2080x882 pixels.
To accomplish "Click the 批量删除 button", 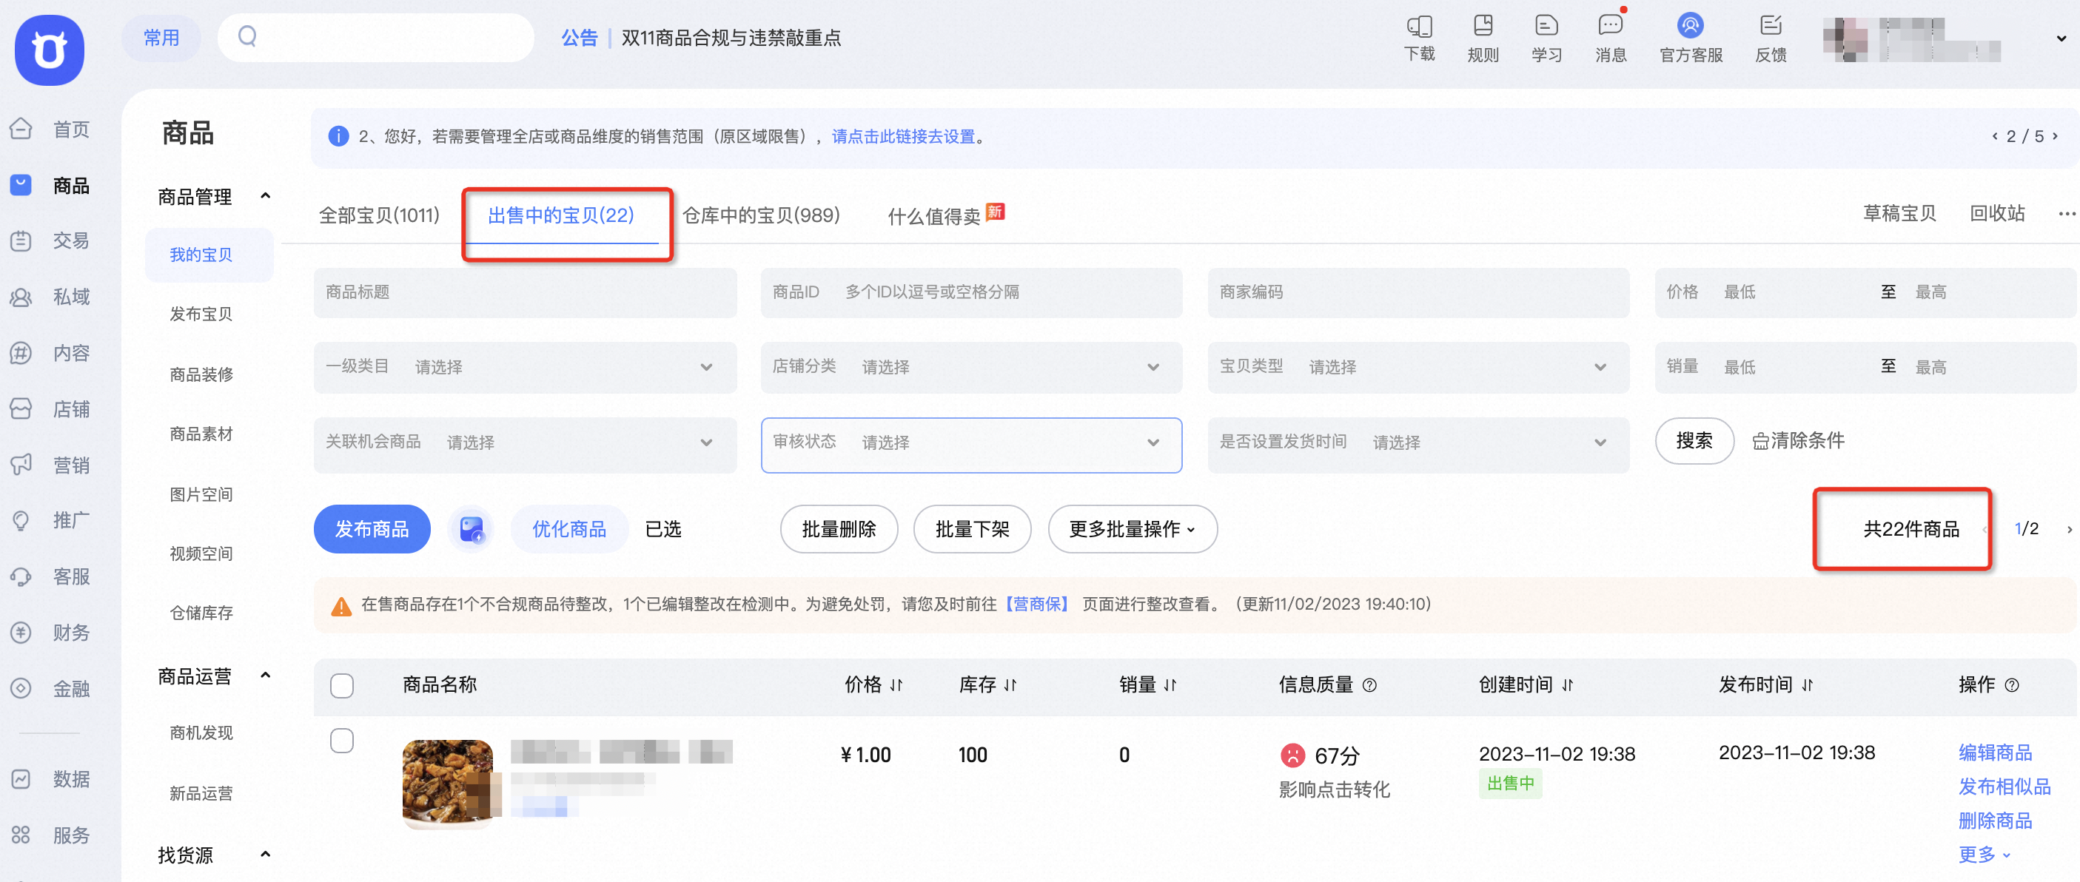I will point(838,529).
